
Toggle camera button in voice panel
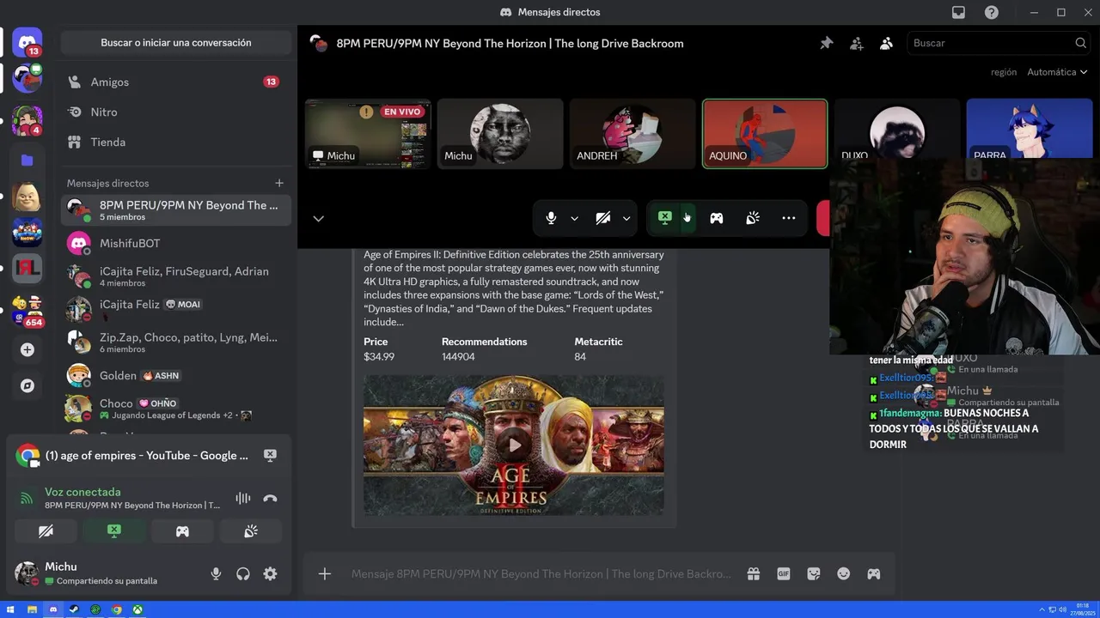click(46, 531)
